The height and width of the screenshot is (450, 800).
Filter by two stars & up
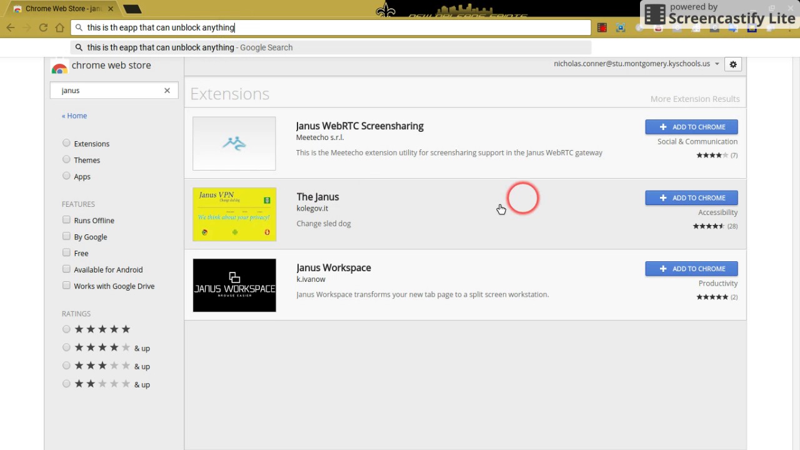66,383
